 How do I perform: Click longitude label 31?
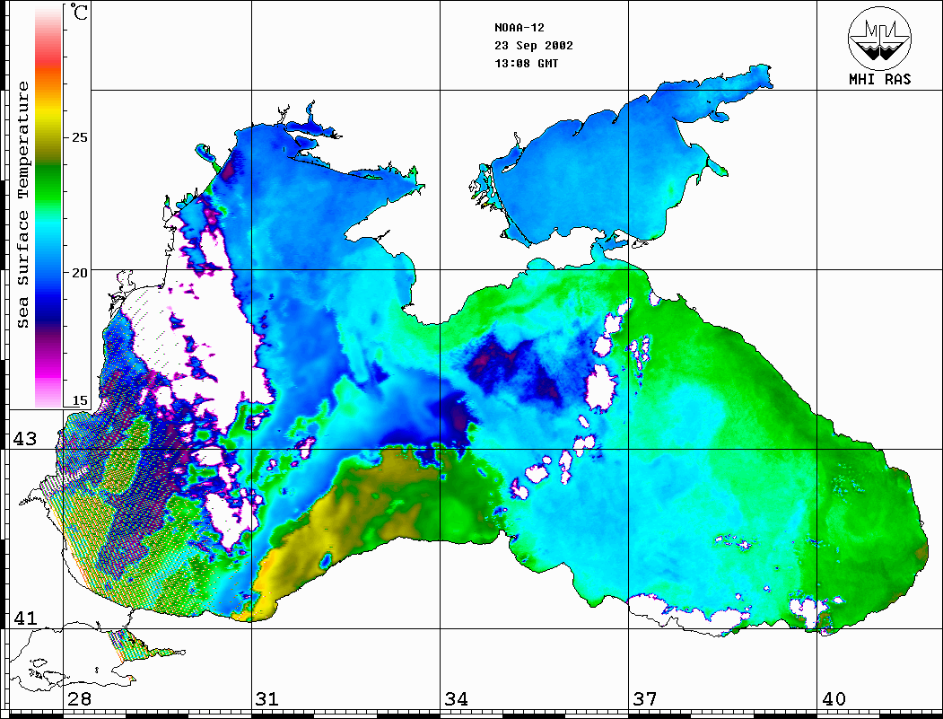tap(267, 698)
